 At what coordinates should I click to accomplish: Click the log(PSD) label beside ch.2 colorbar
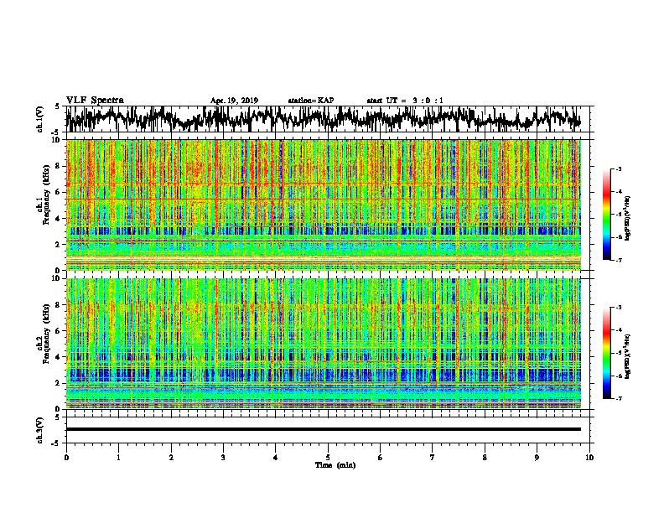click(x=628, y=356)
